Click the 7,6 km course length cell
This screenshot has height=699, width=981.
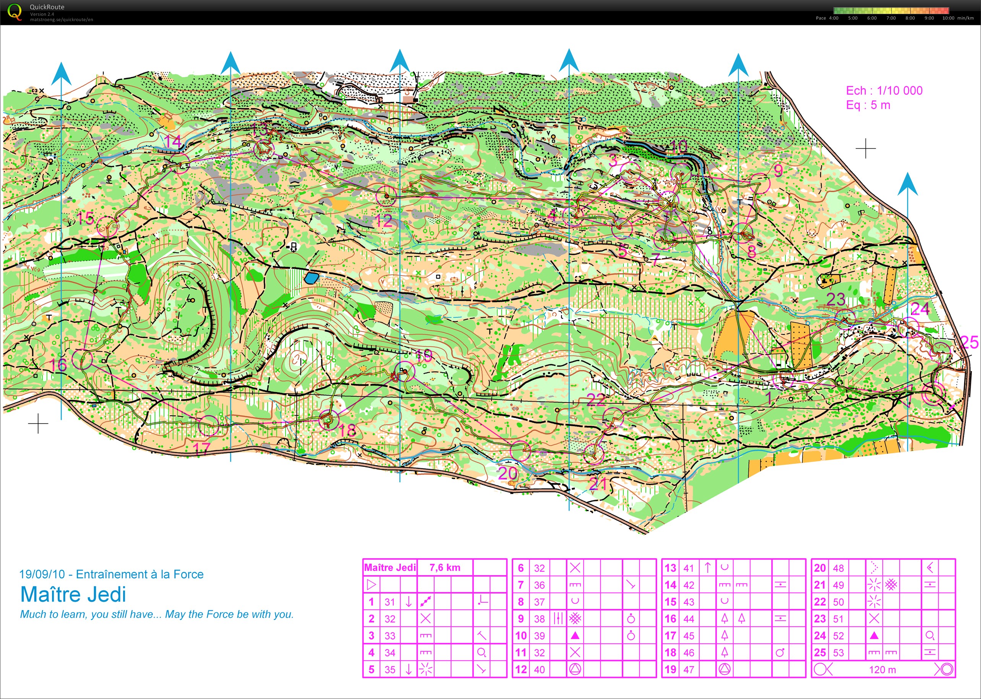(445, 567)
